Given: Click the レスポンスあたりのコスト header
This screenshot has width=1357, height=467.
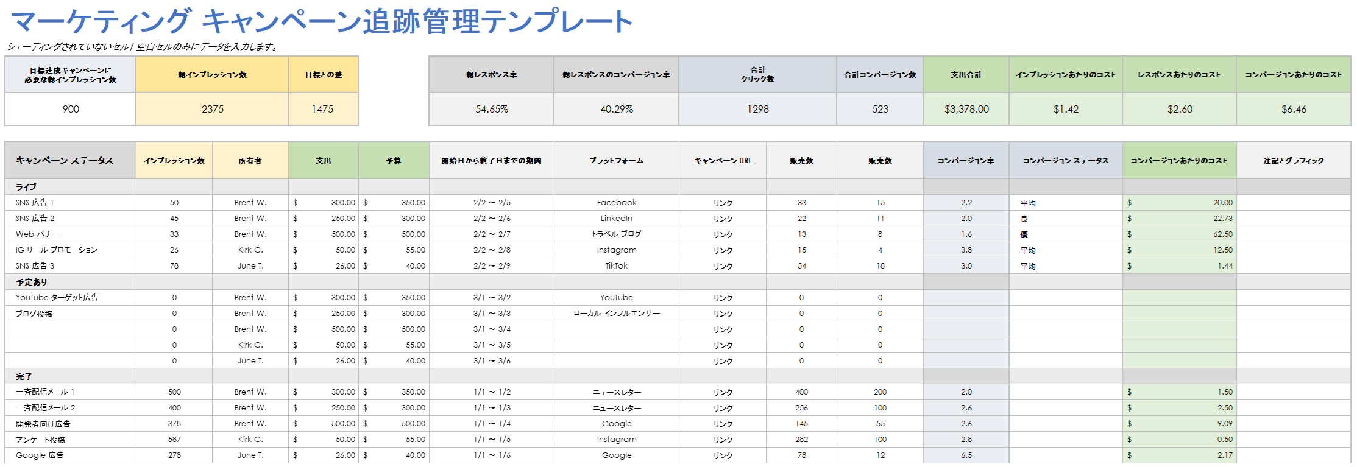Looking at the screenshot, I should click(x=1180, y=75).
